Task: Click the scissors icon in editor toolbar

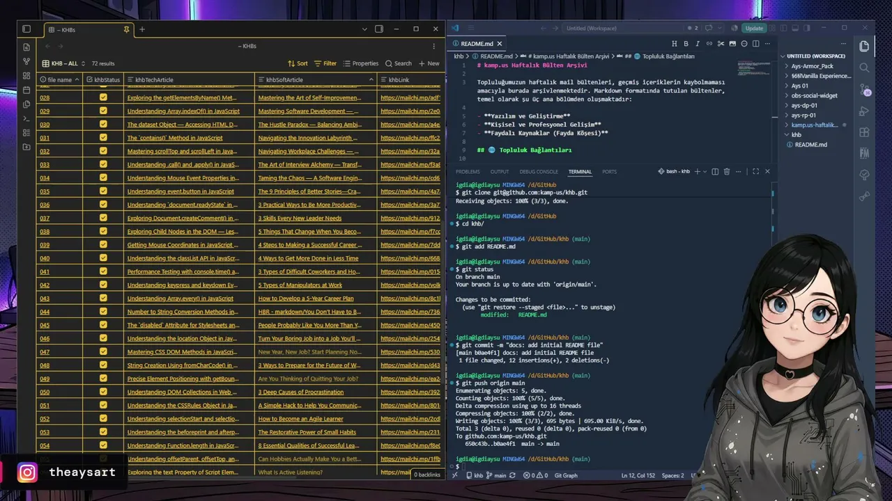Action: tap(721, 44)
